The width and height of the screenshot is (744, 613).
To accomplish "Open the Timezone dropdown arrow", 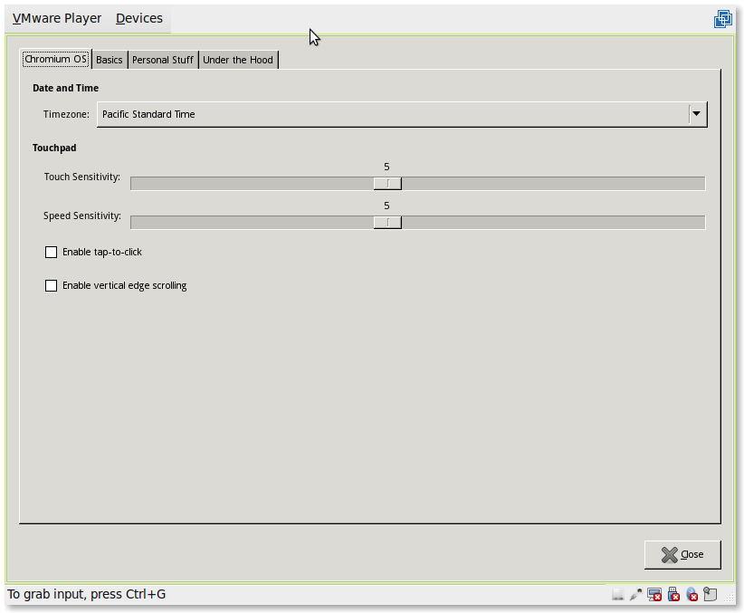I will click(x=696, y=114).
